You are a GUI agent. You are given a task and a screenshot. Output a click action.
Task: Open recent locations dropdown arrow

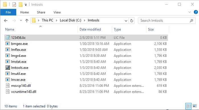(x=21, y=21)
